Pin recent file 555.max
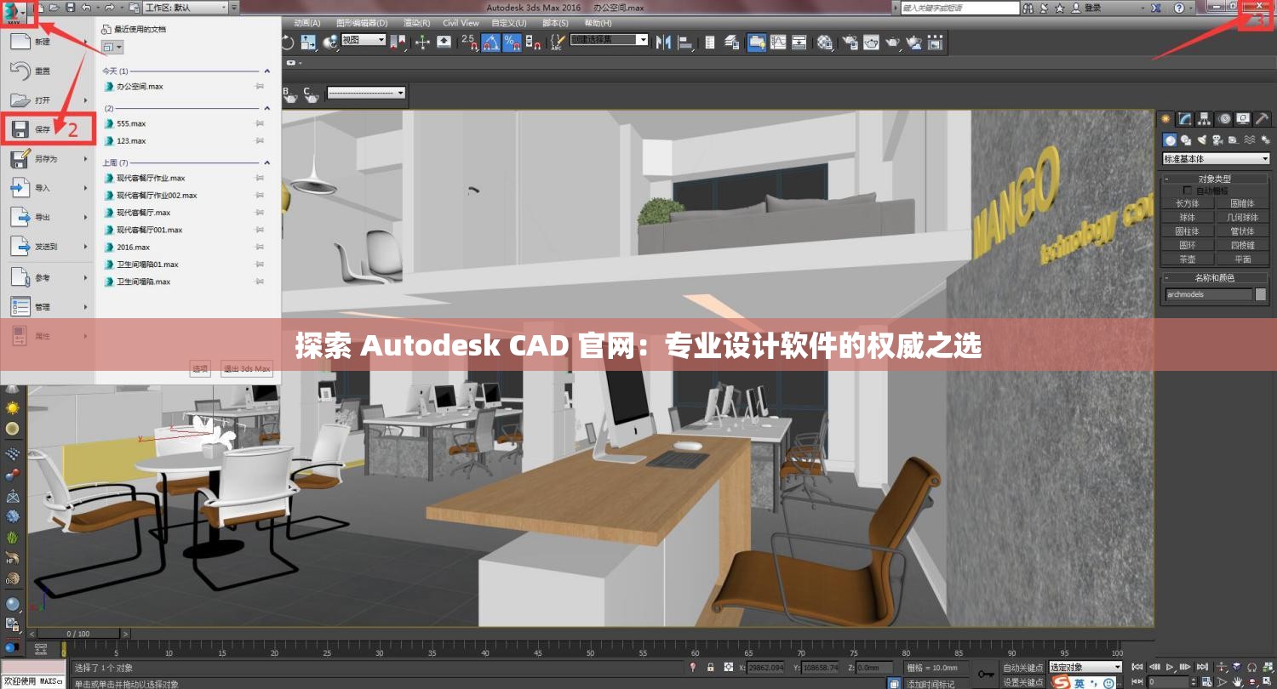Image resolution: width=1277 pixels, height=689 pixels. coord(260,123)
